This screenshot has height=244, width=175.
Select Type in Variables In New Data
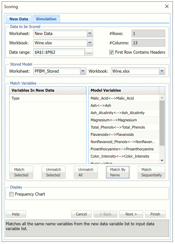click(x=16, y=98)
